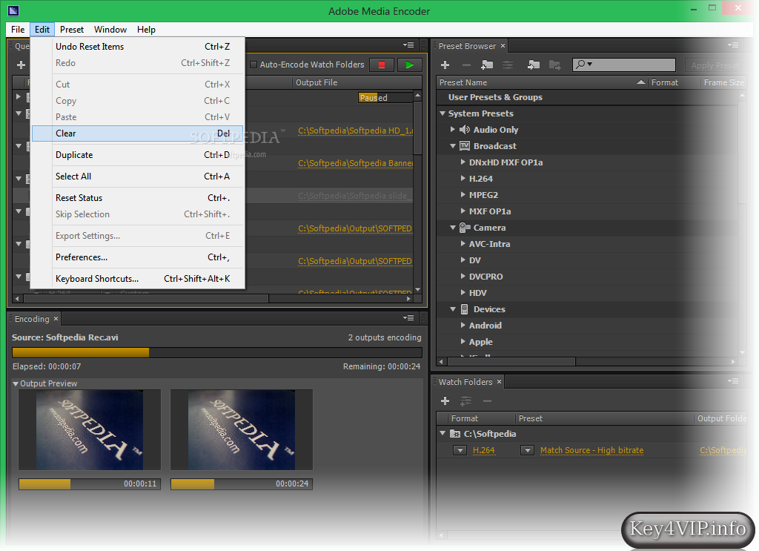Open the Encoding panel options menu icon
Screen dimensions: 759x551
coord(408,318)
